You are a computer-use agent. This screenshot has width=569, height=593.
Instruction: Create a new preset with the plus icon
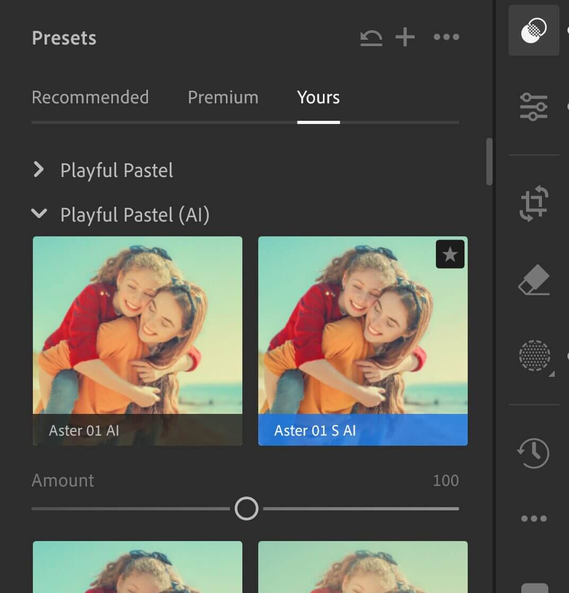tap(405, 37)
